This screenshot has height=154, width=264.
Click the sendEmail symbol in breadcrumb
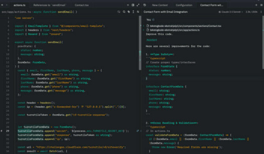pyautogui.click(x=65, y=12)
